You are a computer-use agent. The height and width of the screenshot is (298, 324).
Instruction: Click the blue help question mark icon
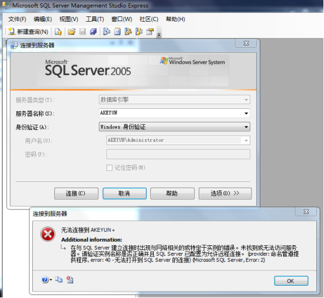(45, 280)
